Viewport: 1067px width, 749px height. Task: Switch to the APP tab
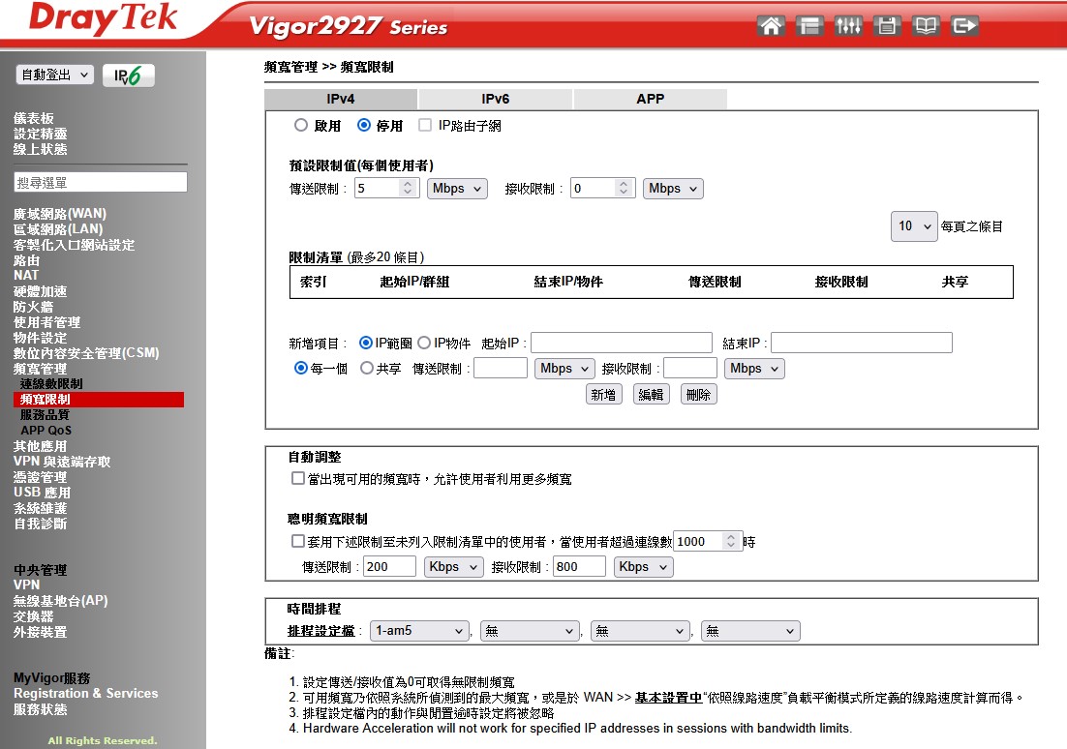[x=650, y=100]
